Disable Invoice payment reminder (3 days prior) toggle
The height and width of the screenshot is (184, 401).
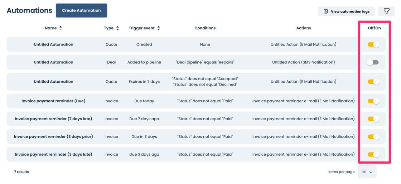coord(373,136)
